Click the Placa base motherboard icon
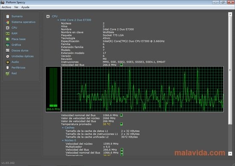235x166 pixels. [8, 39]
